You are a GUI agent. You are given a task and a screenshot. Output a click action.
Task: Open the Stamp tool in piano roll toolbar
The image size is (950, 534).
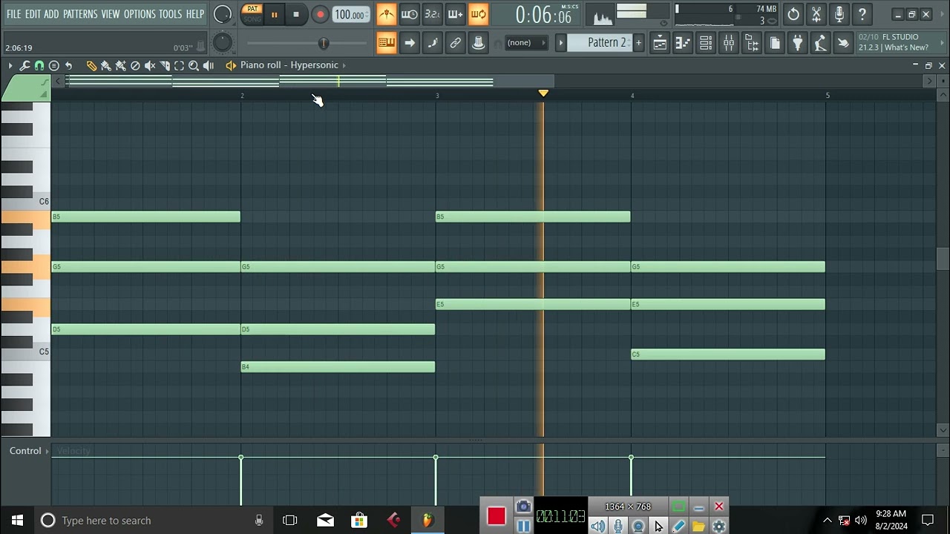tap(53, 66)
